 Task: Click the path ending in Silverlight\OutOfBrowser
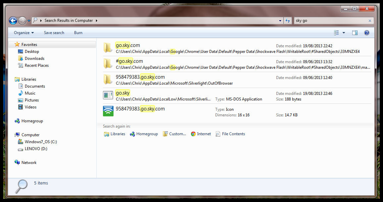click(x=174, y=83)
